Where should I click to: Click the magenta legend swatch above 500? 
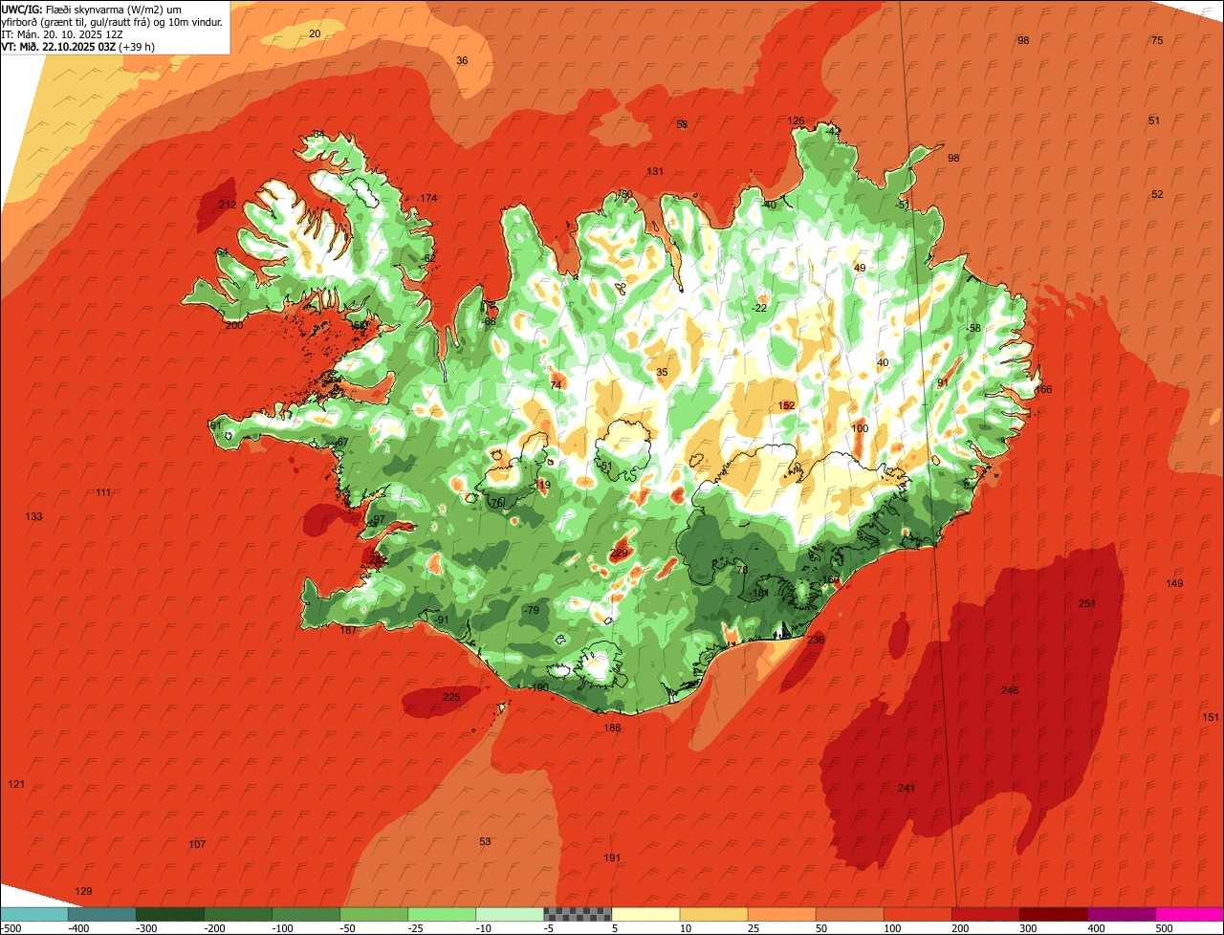click(1189, 914)
